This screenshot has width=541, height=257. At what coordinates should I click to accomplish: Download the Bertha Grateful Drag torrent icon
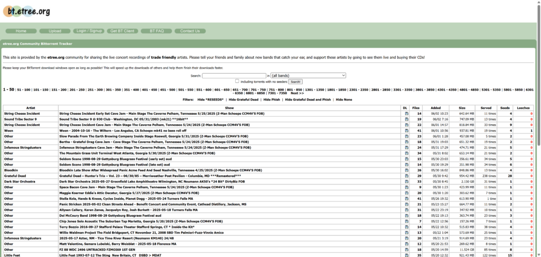coord(406,142)
